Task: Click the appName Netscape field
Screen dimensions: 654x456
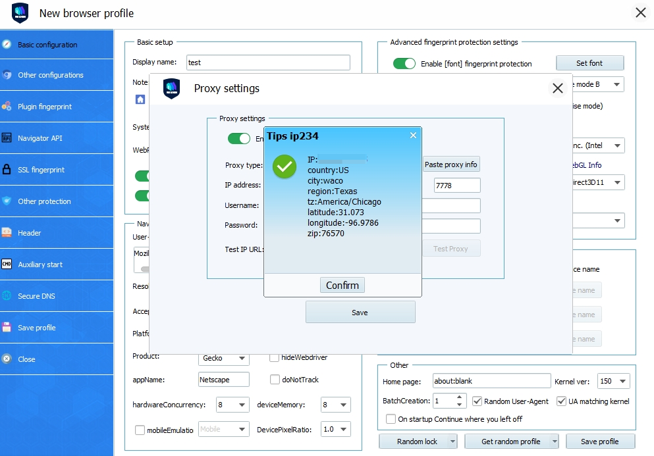Action: [224, 380]
